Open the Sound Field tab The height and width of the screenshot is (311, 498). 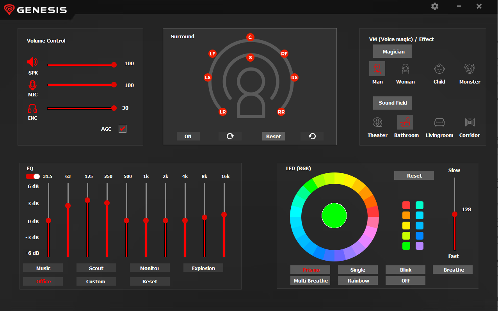click(392, 103)
